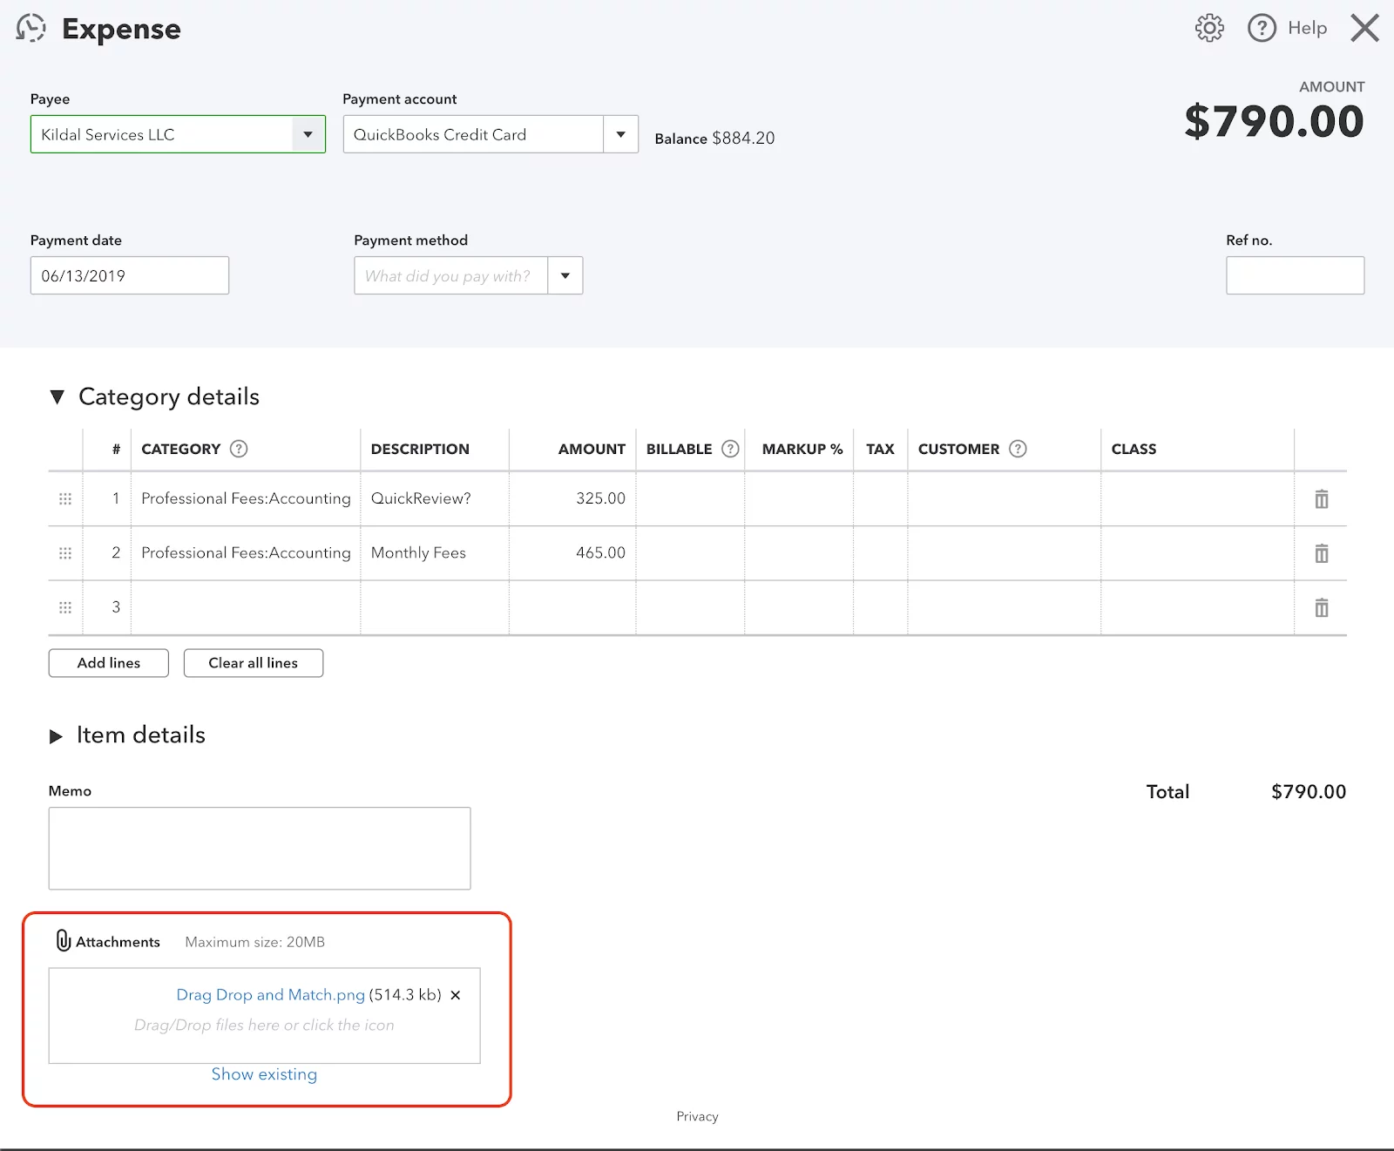Click the Attachments paperclip icon

[61, 941]
